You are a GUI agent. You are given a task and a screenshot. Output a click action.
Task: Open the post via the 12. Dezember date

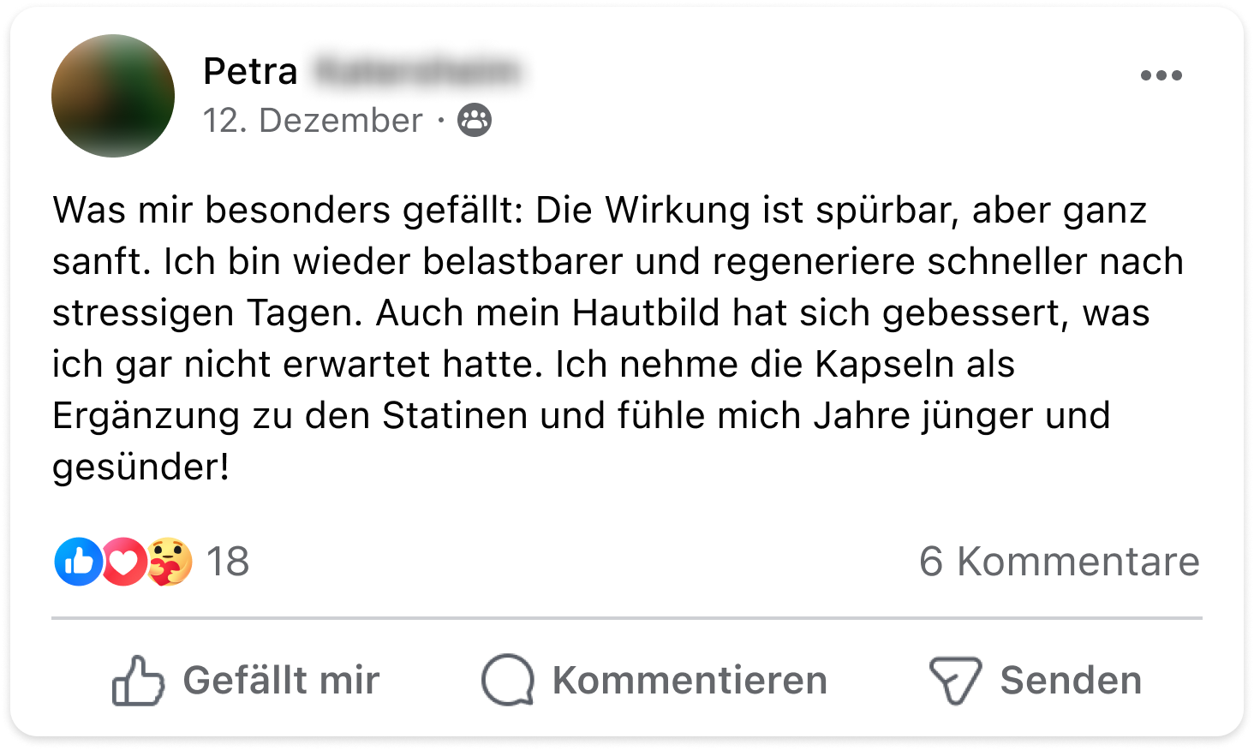click(x=313, y=121)
